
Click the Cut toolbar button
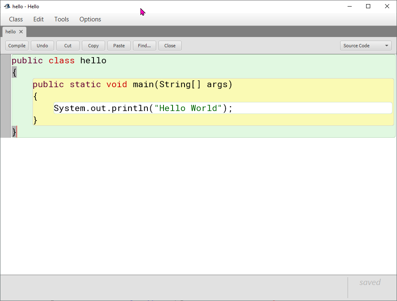click(x=68, y=46)
